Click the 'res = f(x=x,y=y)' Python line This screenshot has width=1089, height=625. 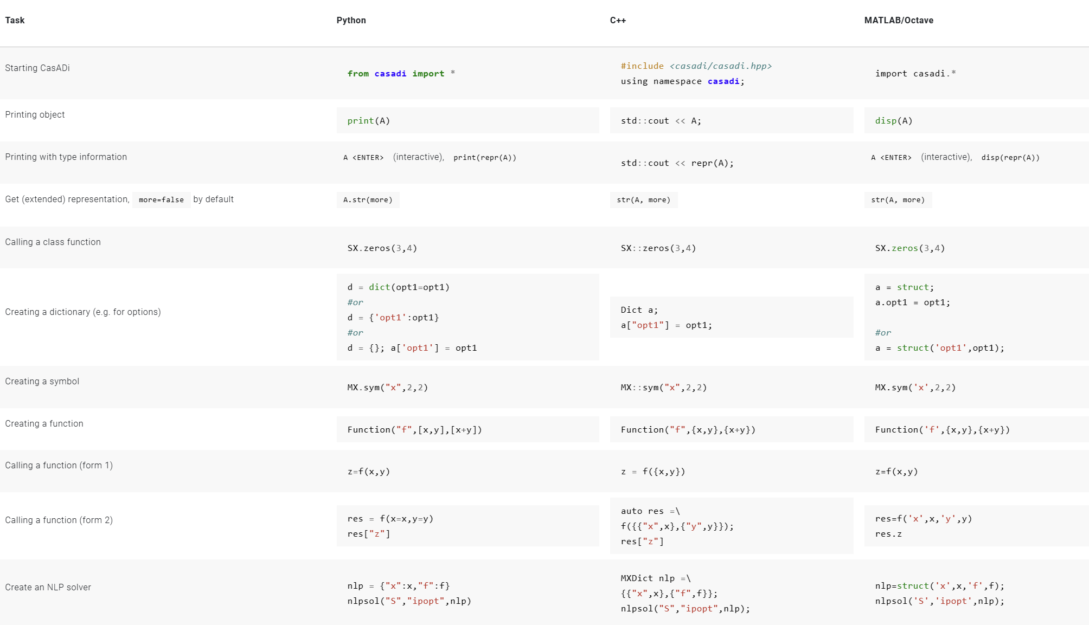[390, 519]
